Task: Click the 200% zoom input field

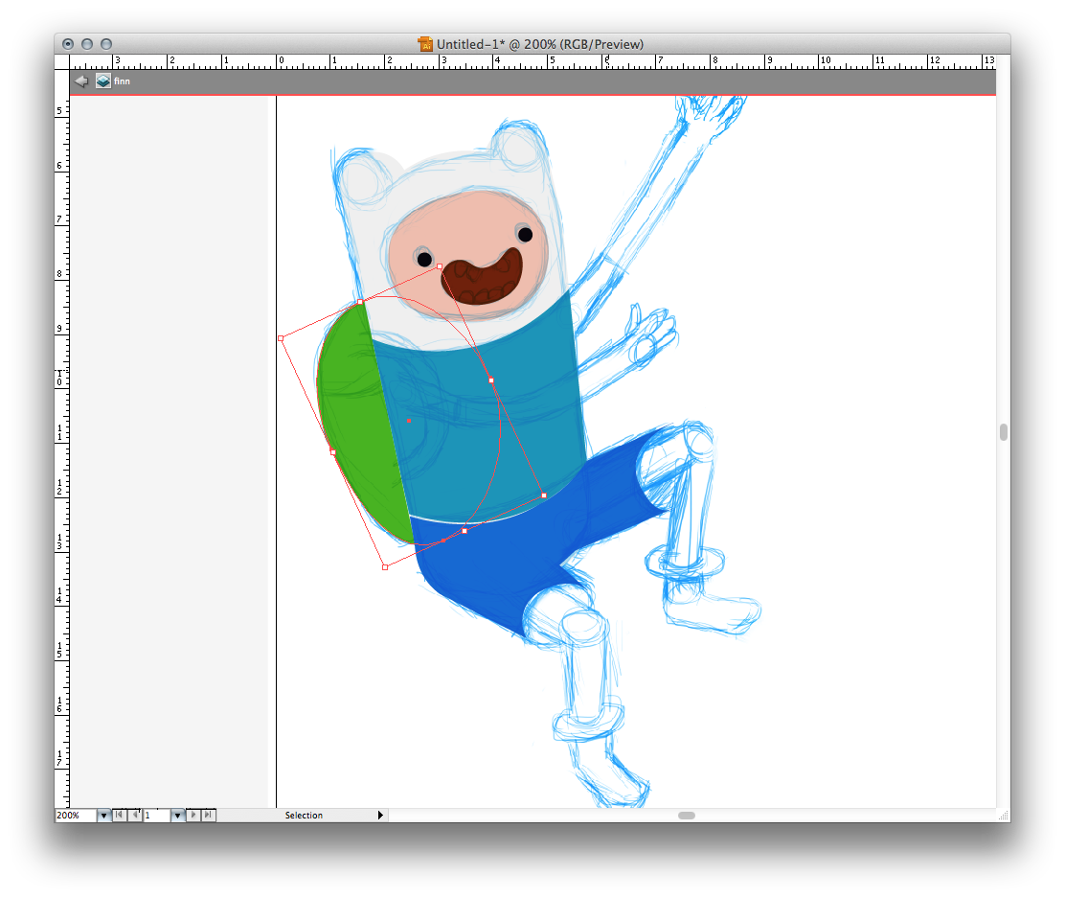Action: [75, 816]
